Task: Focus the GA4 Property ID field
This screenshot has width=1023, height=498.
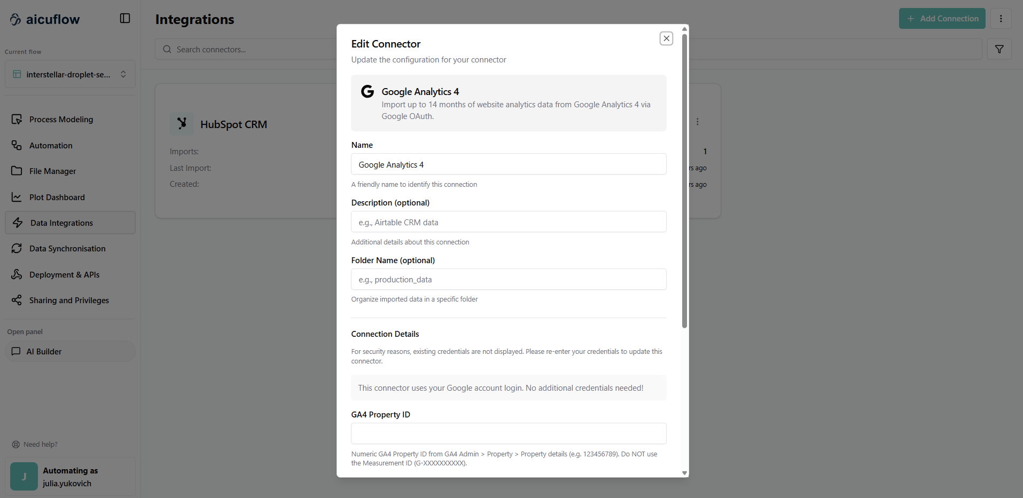Action: (x=508, y=433)
